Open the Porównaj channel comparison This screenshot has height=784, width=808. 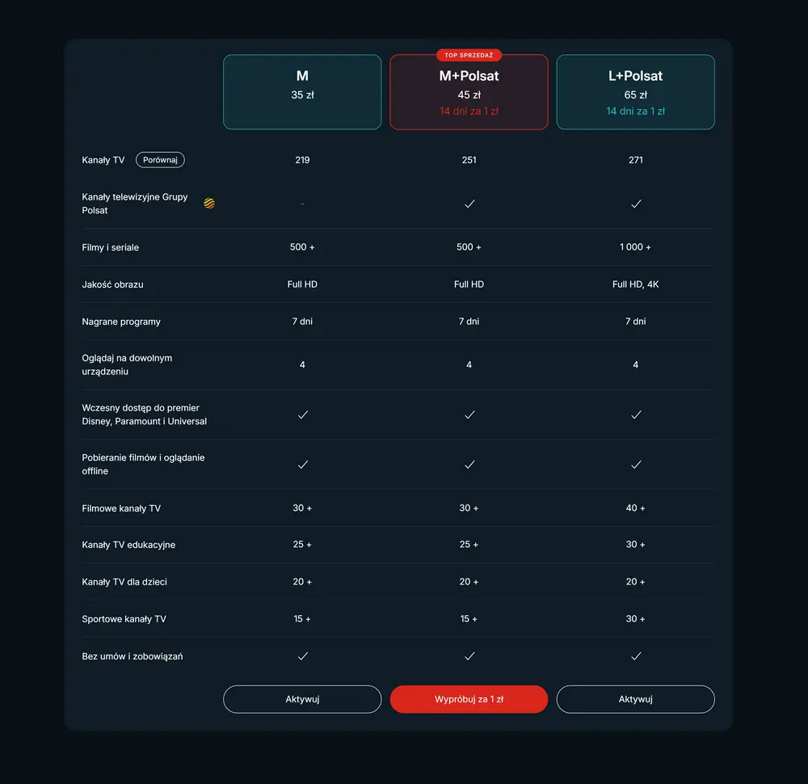160,160
